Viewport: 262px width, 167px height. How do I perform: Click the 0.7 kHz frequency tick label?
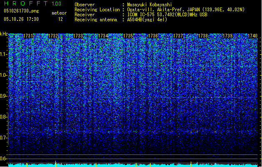click(x=3, y=138)
